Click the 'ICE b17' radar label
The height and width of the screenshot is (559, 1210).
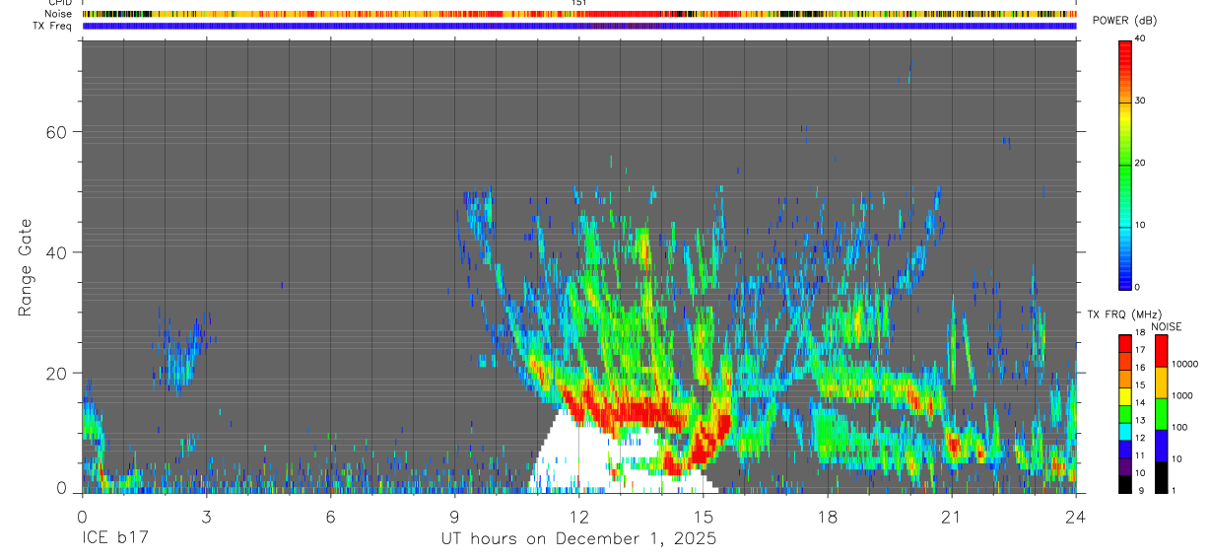(117, 539)
